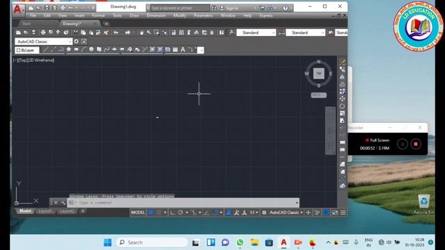The height and width of the screenshot is (250, 445).
Task: Open the annotation scale 1:1 dropdown
Action: (254, 212)
